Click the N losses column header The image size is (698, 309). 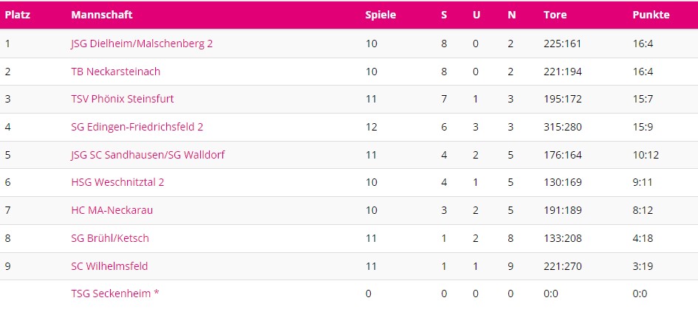point(511,15)
